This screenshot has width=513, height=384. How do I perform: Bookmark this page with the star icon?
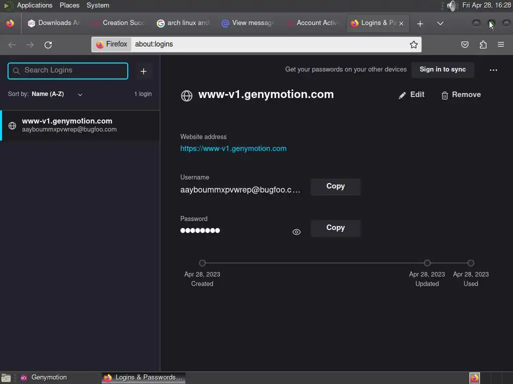point(413,44)
